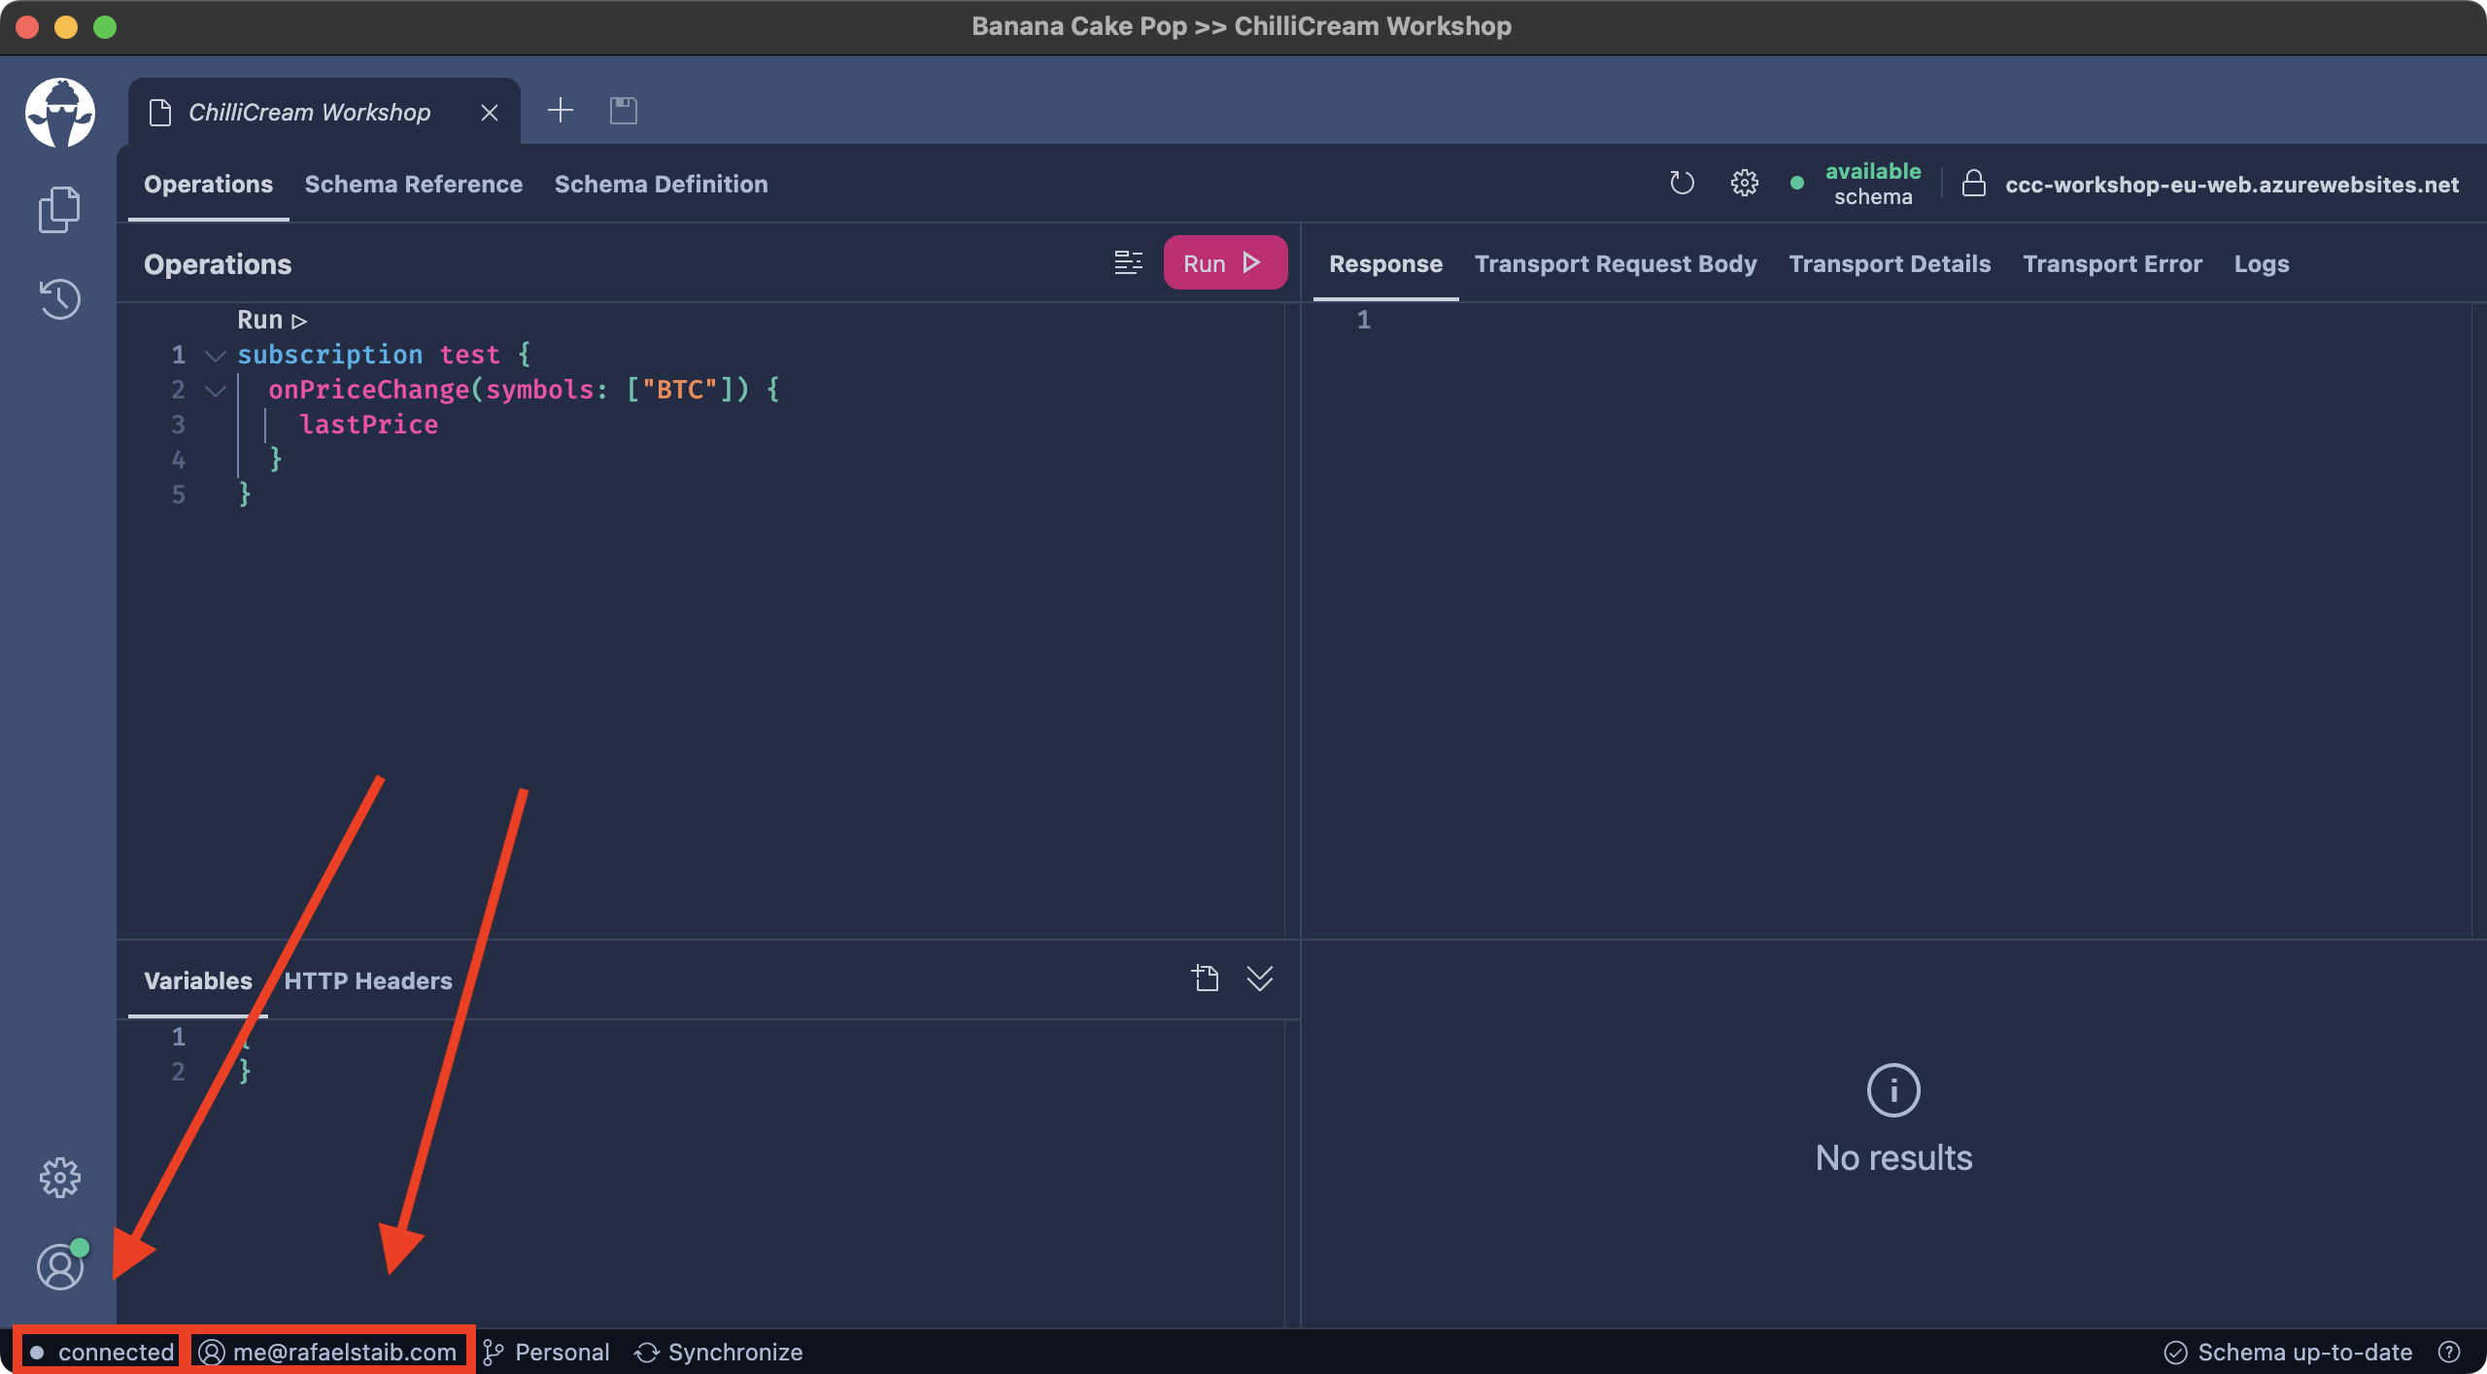
Task: Click the connected status indicator
Action: coord(102,1352)
